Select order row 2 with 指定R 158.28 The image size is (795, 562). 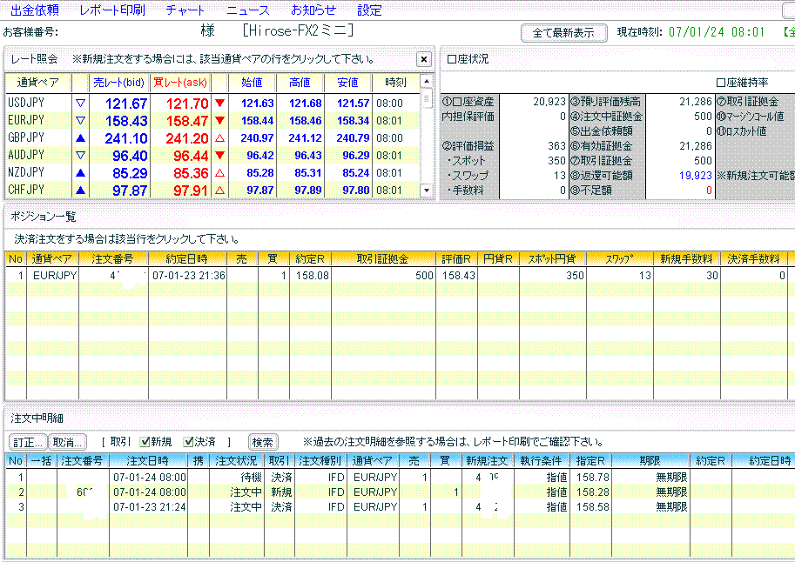[398, 492]
